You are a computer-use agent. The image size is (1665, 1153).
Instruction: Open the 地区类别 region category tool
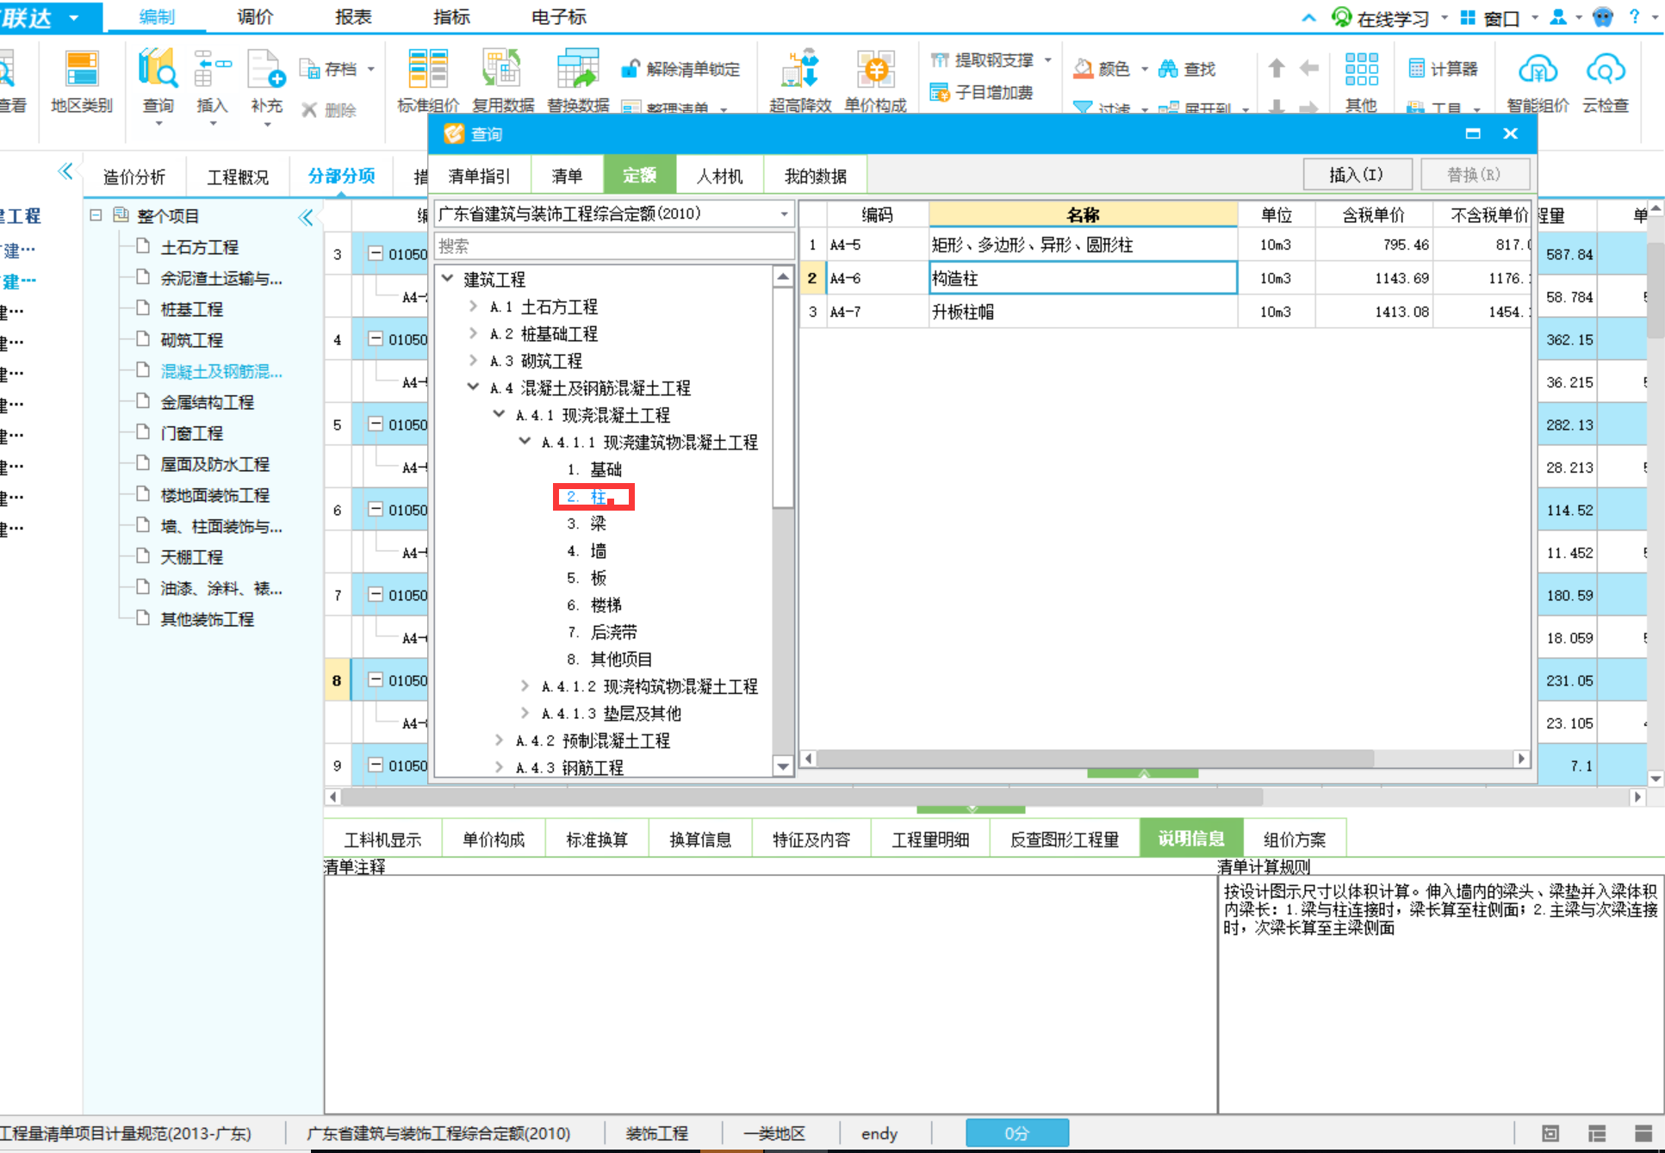[81, 82]
